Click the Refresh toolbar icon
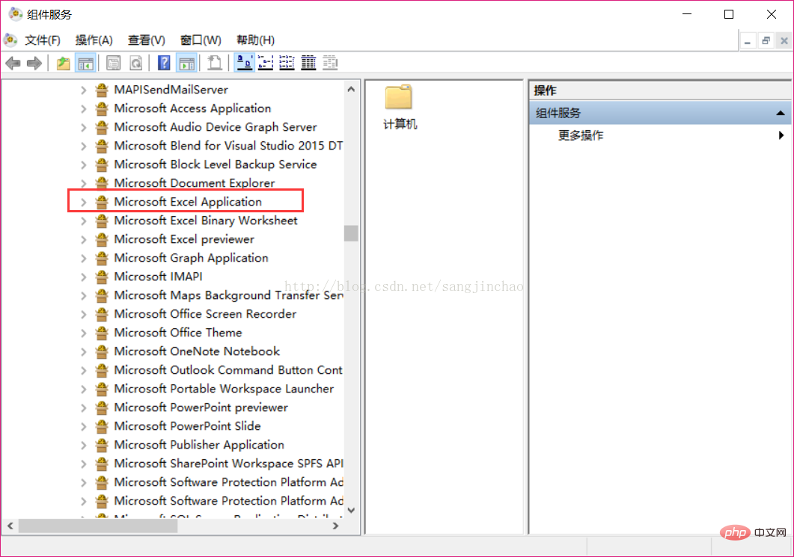Viewport: 794px width, 557px height. tap(135, 64)
